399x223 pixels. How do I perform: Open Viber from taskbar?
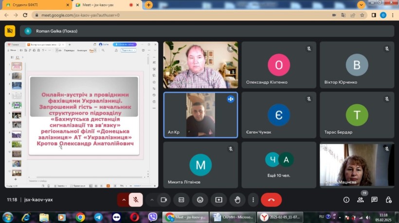pyautogui.click(x=153, y=217)
